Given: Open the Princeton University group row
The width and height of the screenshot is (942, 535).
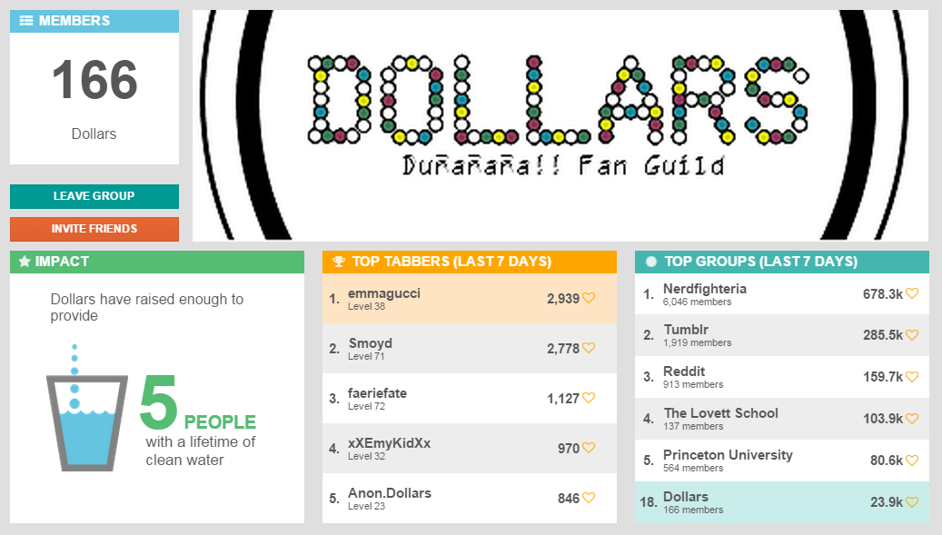Looking at the screenshot, I should click(781, 461).
